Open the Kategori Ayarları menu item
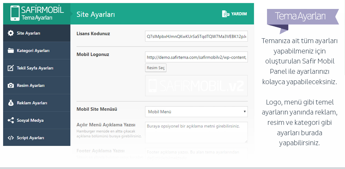The height and width of the screenshot is (169, 345). [37, 51]
